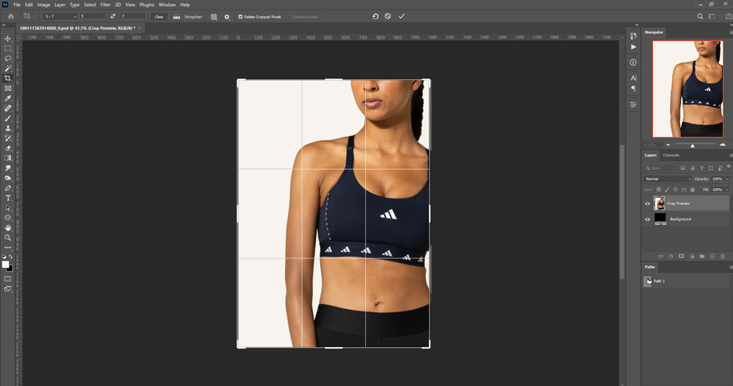Select the Clone Stamp tool
The height and width of the screenshot is (386, 733).
tap(8, 128)
